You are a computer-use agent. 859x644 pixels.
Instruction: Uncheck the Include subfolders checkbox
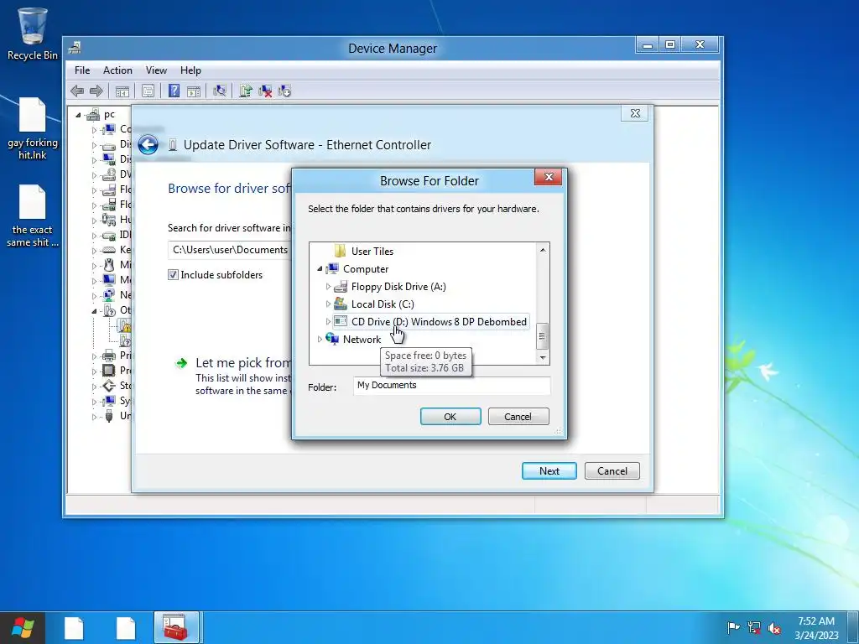pos(173,275)
